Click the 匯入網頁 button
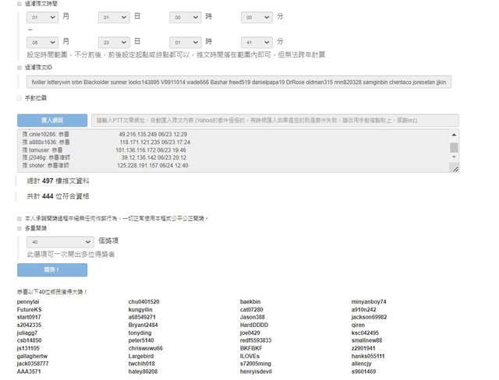The width and height of the screenshot is (499, 380). pyautogui.click(x=52, y=121)
